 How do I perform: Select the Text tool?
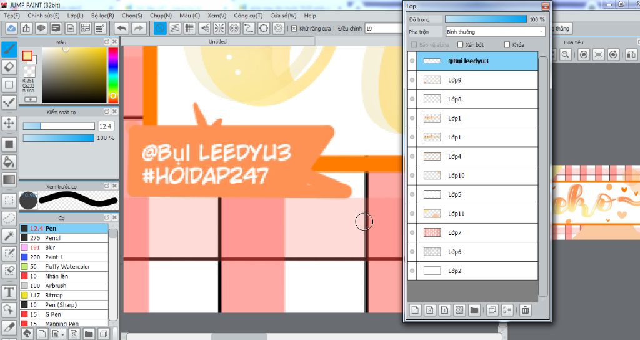pyautogui.click(x=9, y=292)
